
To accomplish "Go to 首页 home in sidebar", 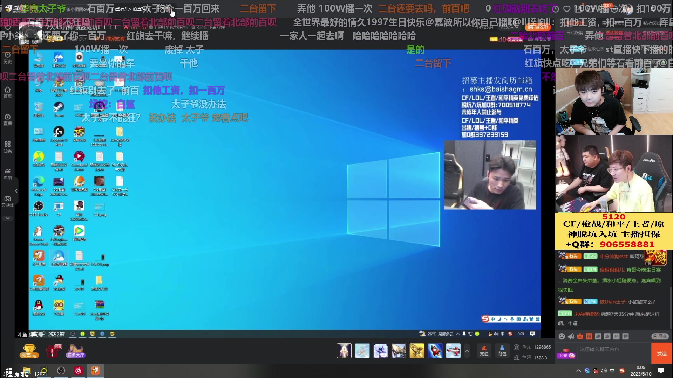I will [x=8, y=92].
